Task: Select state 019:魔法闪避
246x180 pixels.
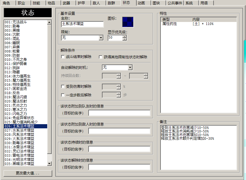Action: pos(26,97)
